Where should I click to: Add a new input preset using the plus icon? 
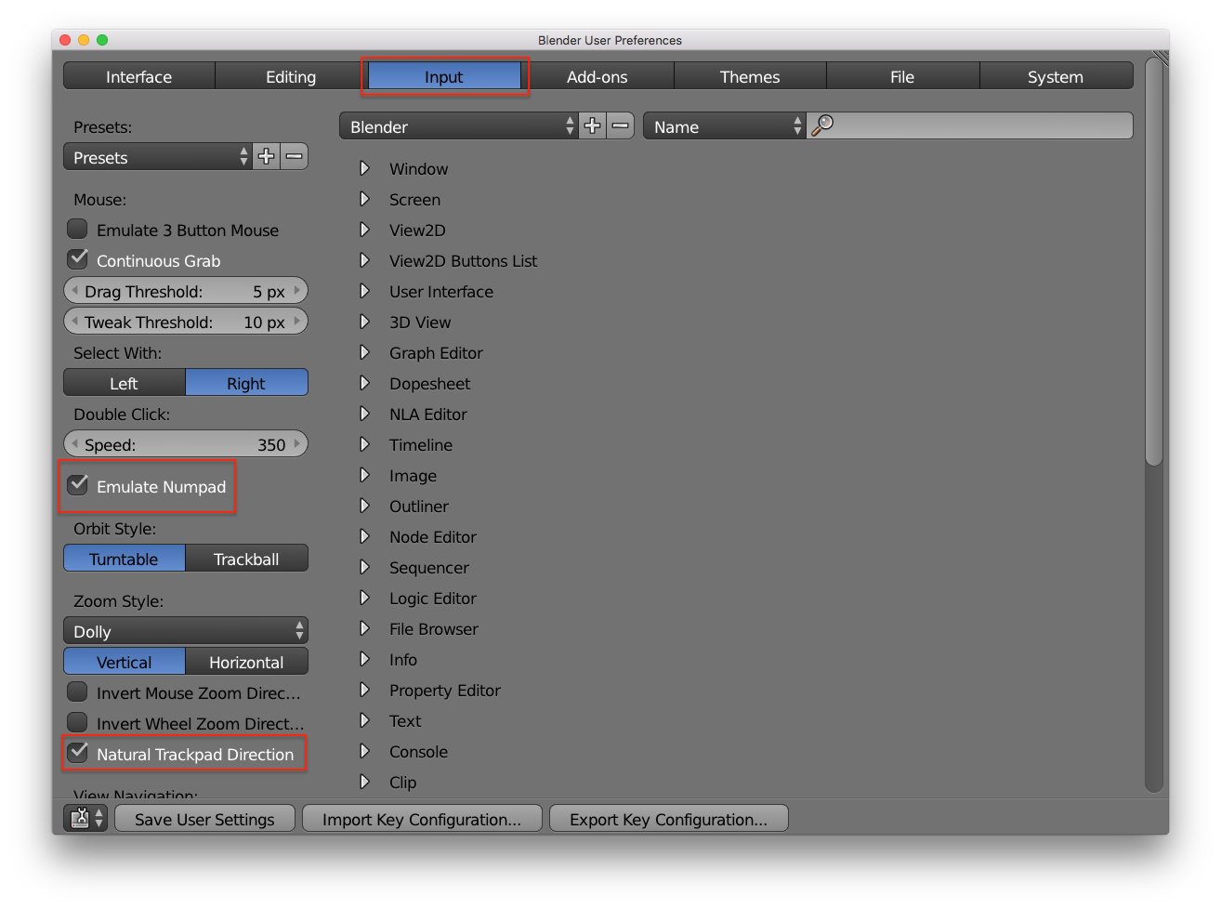click(x=266, y=156)
